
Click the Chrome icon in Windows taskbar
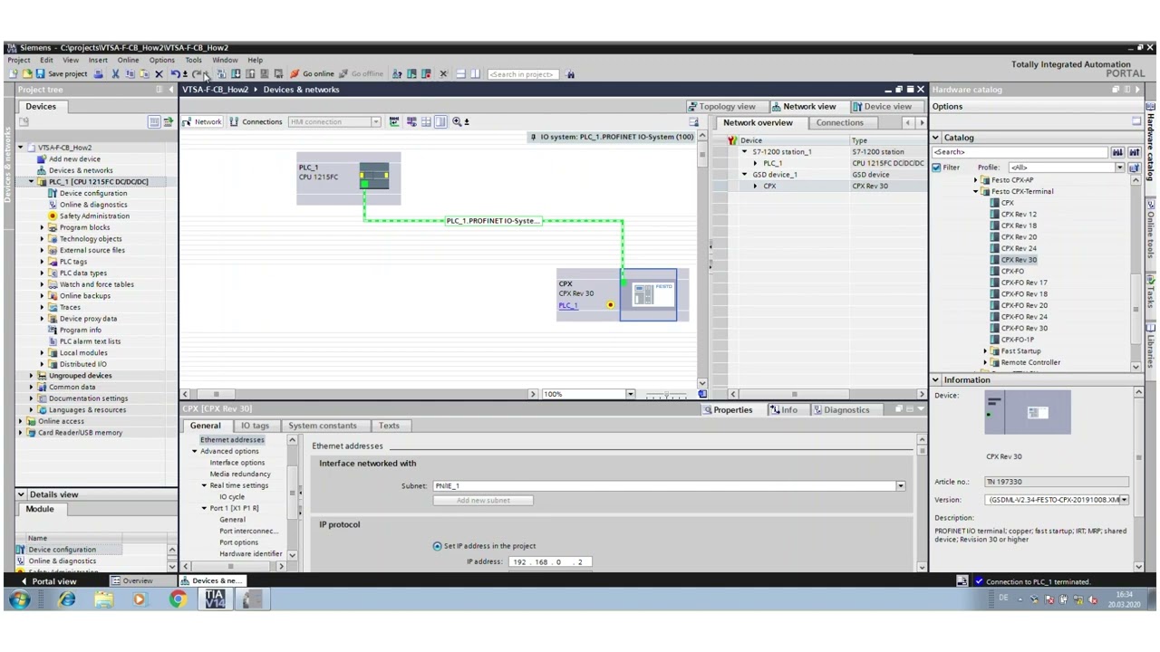(x=178, y=599)
